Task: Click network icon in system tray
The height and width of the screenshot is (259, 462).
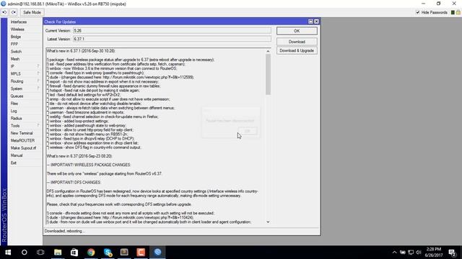Action: coord(411,253)
